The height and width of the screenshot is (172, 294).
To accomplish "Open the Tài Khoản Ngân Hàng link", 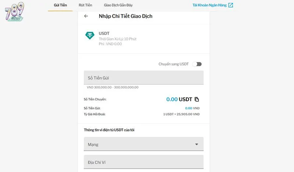I will 209,5.
